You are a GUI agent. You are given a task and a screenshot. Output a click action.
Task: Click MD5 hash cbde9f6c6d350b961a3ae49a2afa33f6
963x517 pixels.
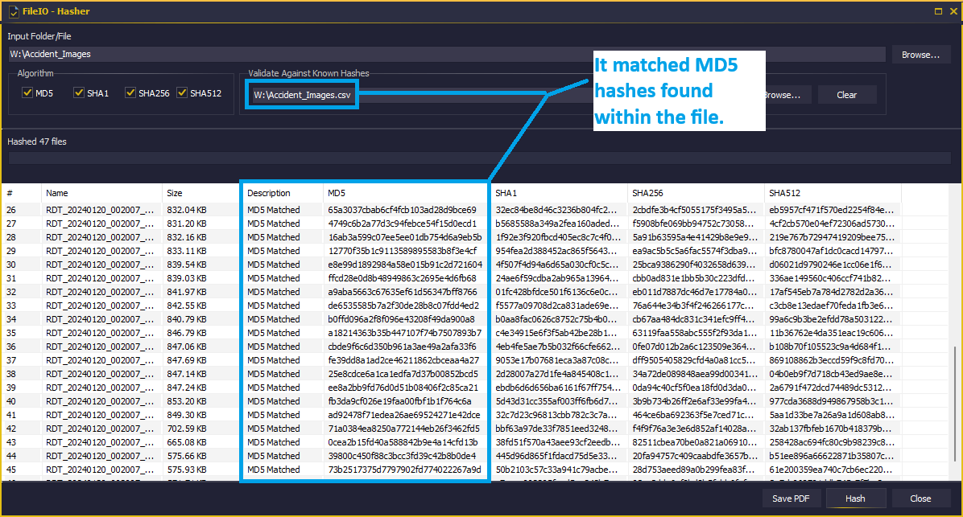pyautogui.click(x=403, y=347)
